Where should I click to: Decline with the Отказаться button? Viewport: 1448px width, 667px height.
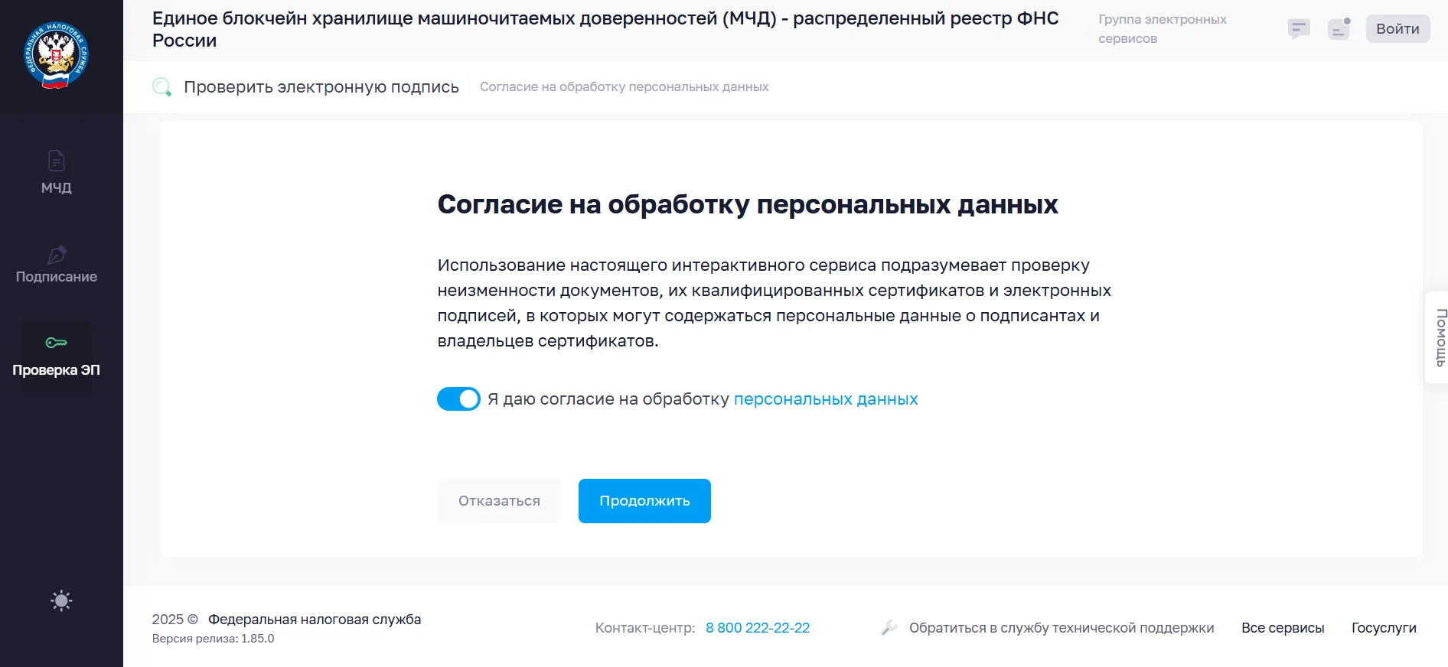[499, 501]
